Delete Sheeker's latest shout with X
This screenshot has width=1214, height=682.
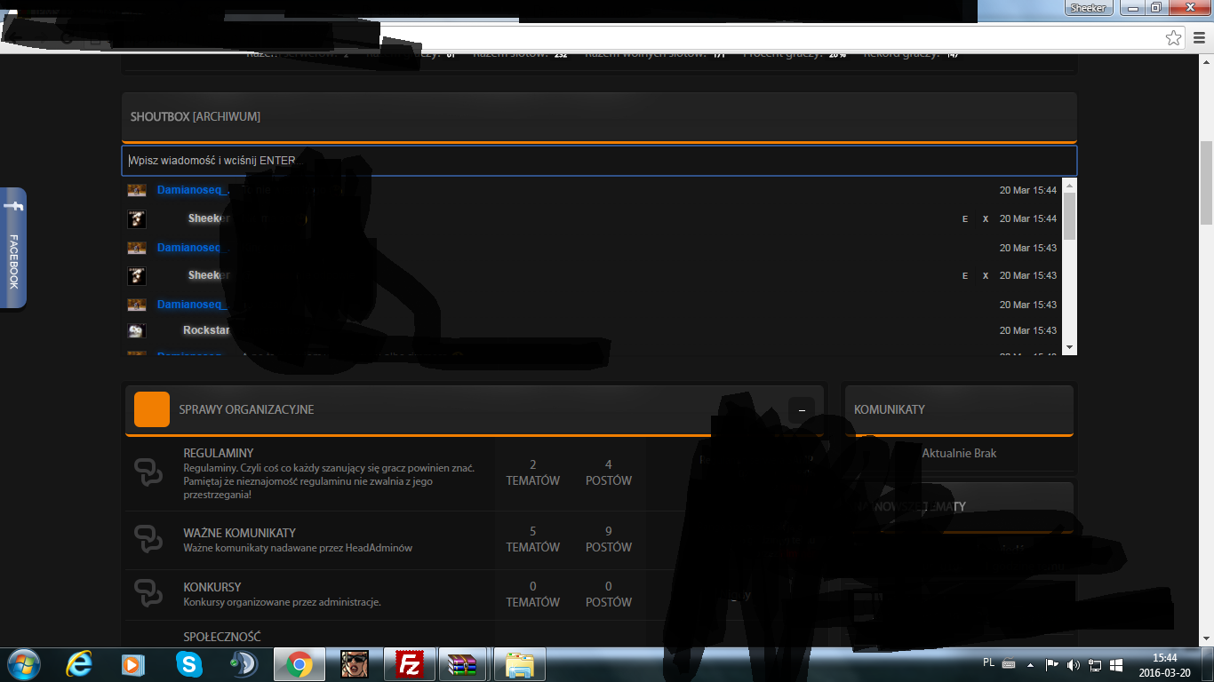(986, 218)
